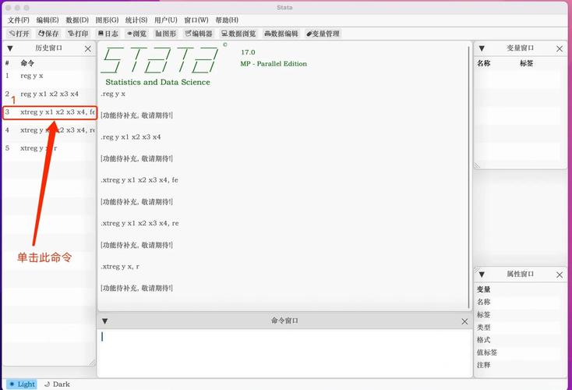Close the 历史窗口 history panel
The image size is (572, 390).
coord(88,48)
